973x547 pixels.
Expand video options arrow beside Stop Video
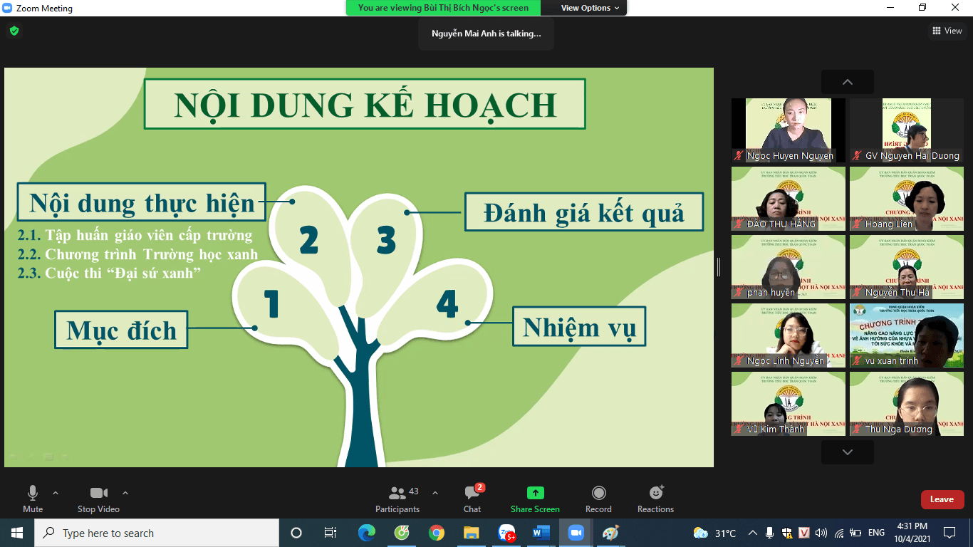tap(125, 493)
